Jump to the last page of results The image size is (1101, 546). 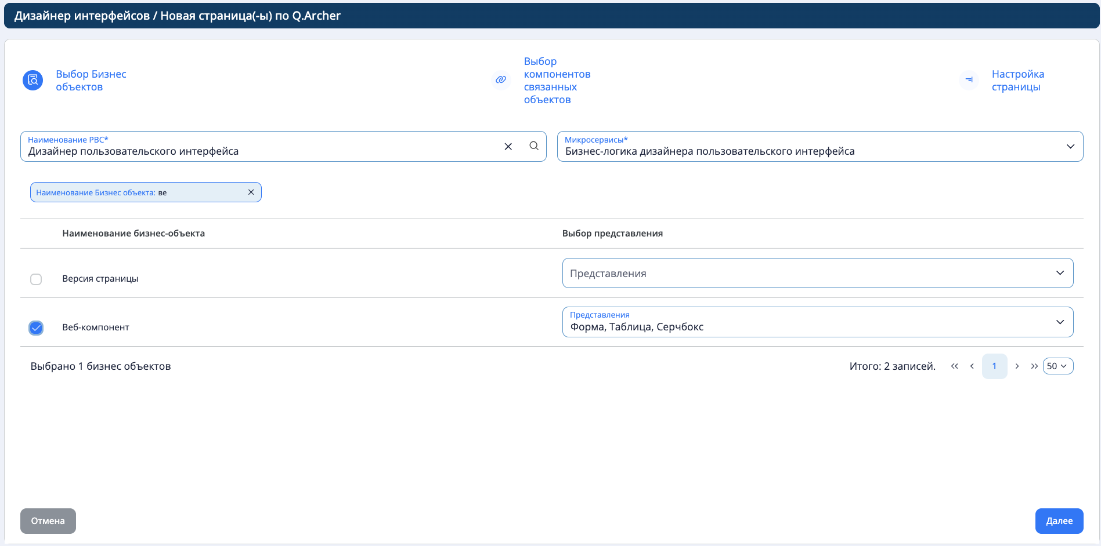[x=1034, y=366]
